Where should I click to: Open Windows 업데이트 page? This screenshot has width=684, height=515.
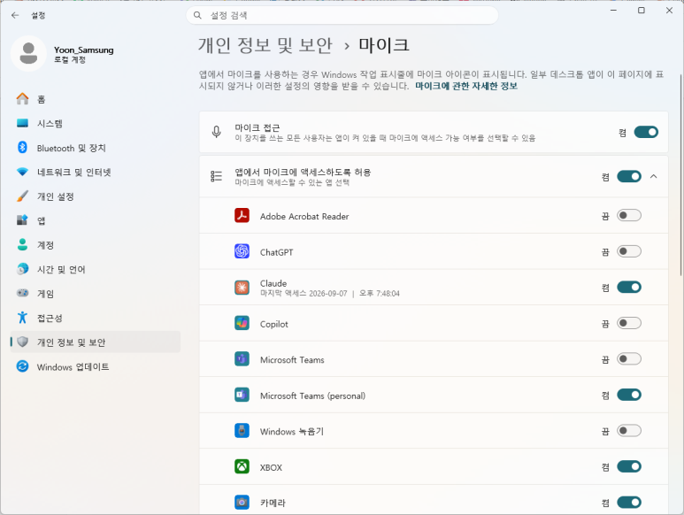pyautogui.click(x=95, y=366)
